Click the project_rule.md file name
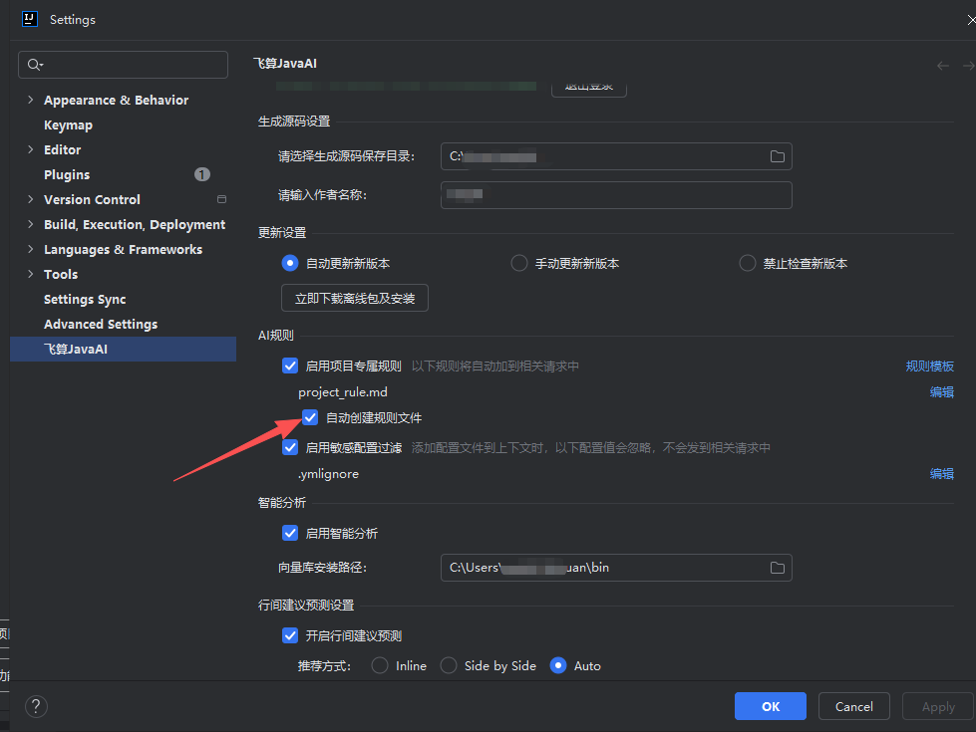The width and height of the screenshot is (976, 732). [343, 392]
